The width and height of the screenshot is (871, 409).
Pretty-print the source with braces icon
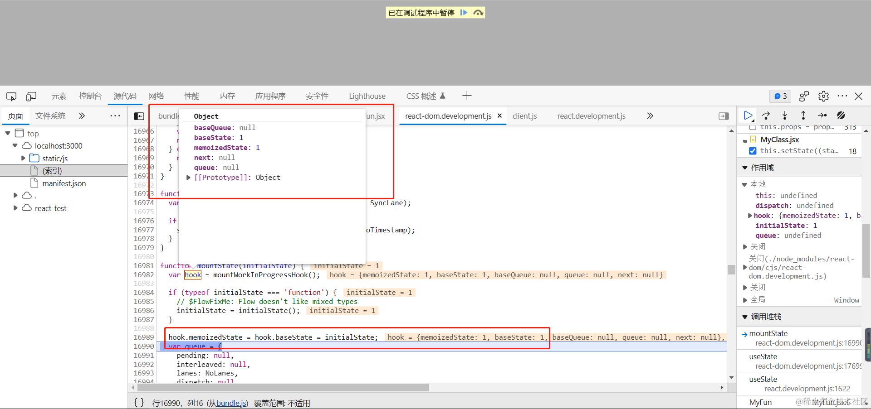click(139, 402)
